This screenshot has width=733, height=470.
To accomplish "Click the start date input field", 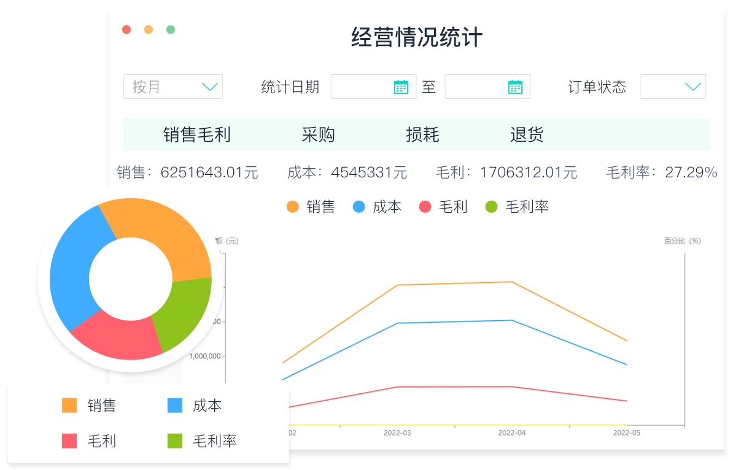I will coord(362,87).
